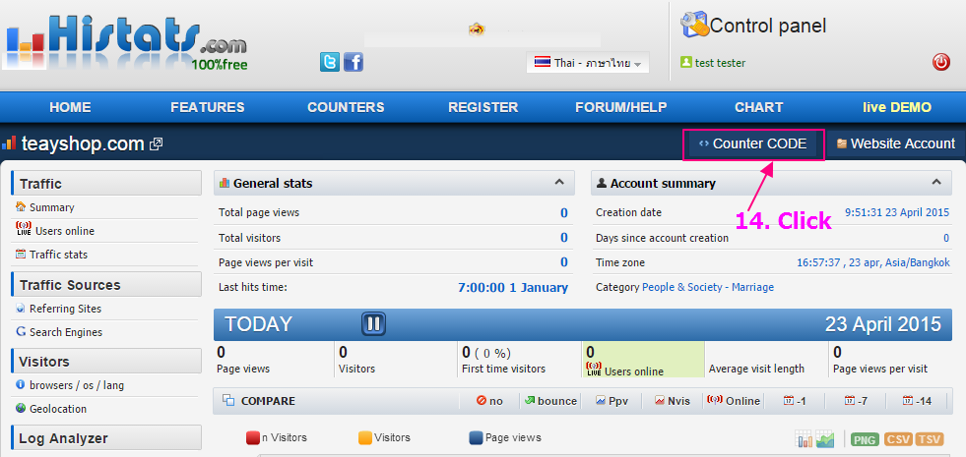Image resolution: width=966 pixels, height=457 pixels.
Task: Export chart as PNG
Action: [x=865, y=439]
